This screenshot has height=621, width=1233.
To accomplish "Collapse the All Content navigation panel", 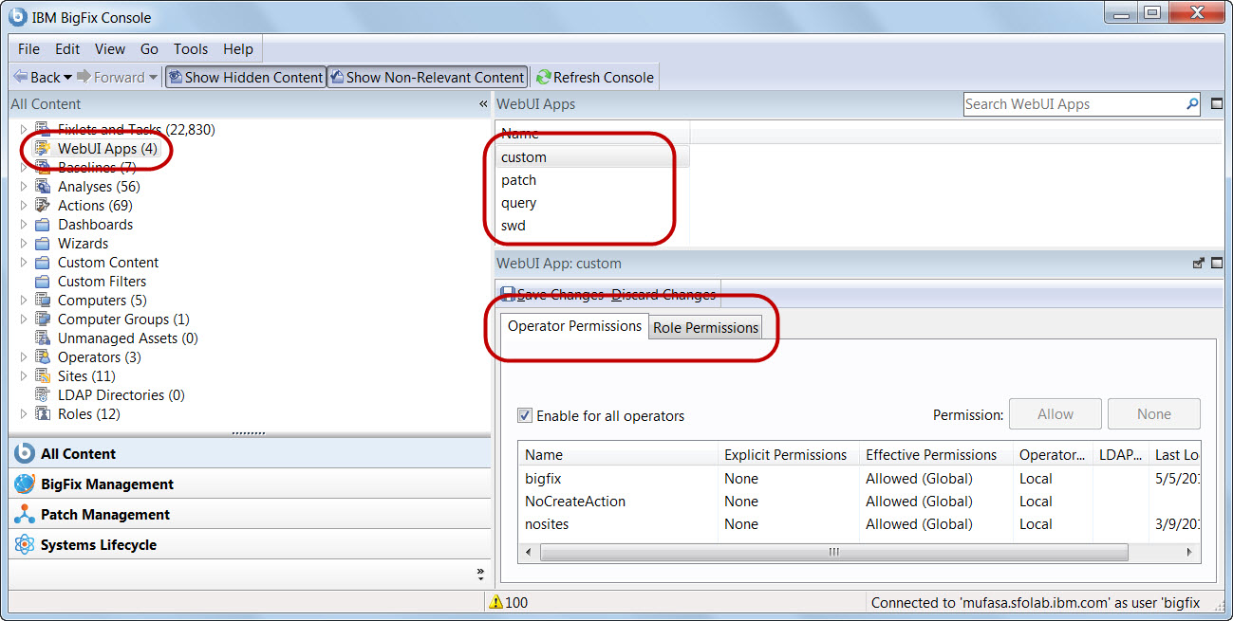I will click(x=483, y=104).
